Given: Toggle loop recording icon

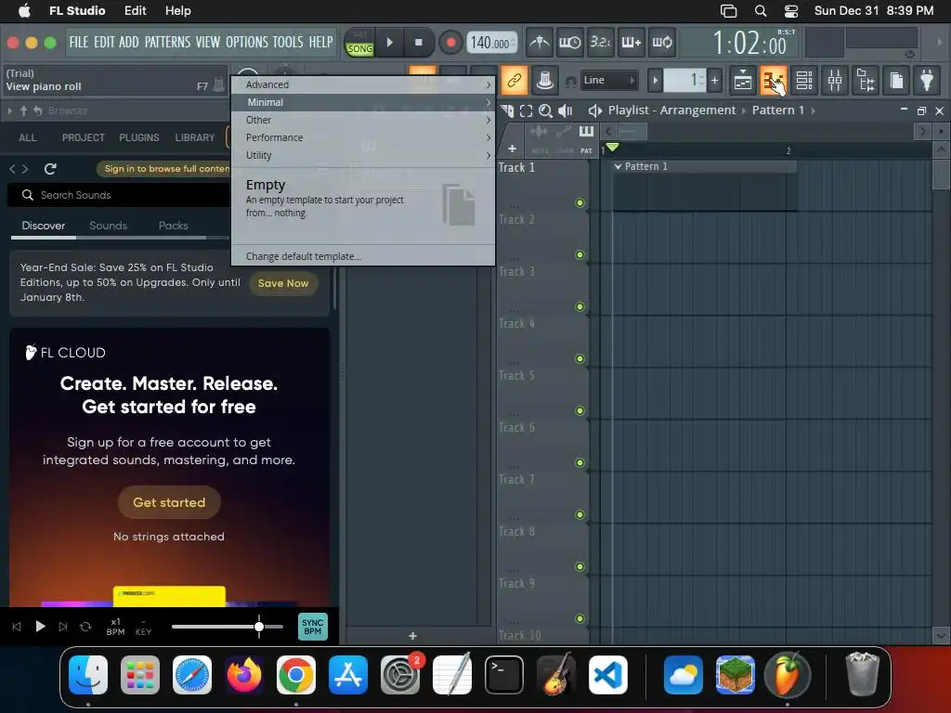Looking at the screenshot, I should [662, 43].
